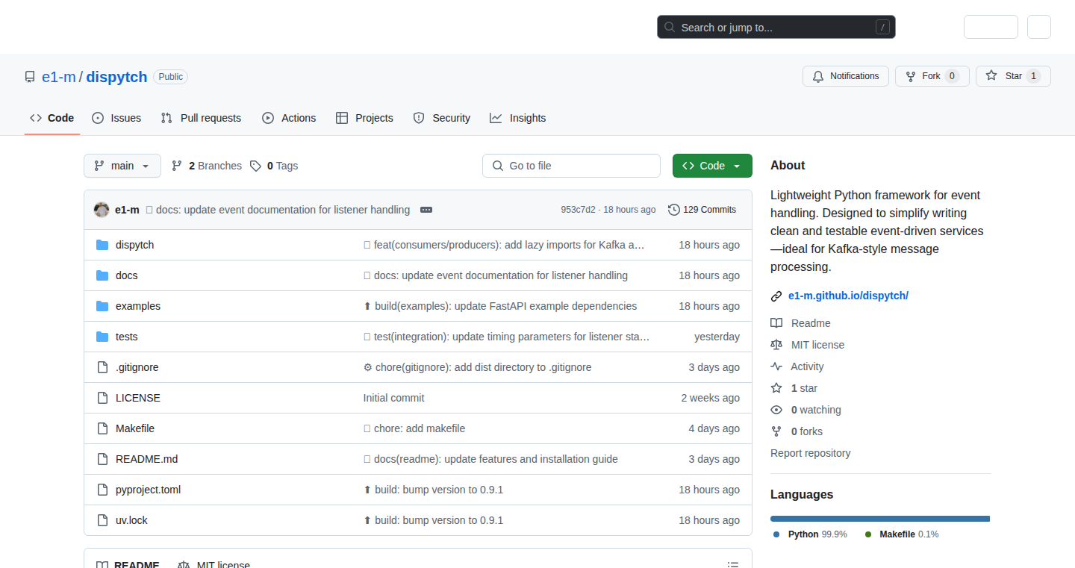Click the tests folder icon
This screenshot has width=1075, height=568.
click(102, 337)
